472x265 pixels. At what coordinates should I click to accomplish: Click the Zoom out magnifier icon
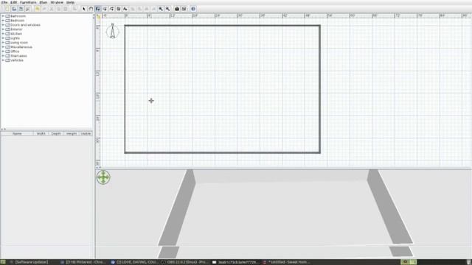click(x=168, y=9)
